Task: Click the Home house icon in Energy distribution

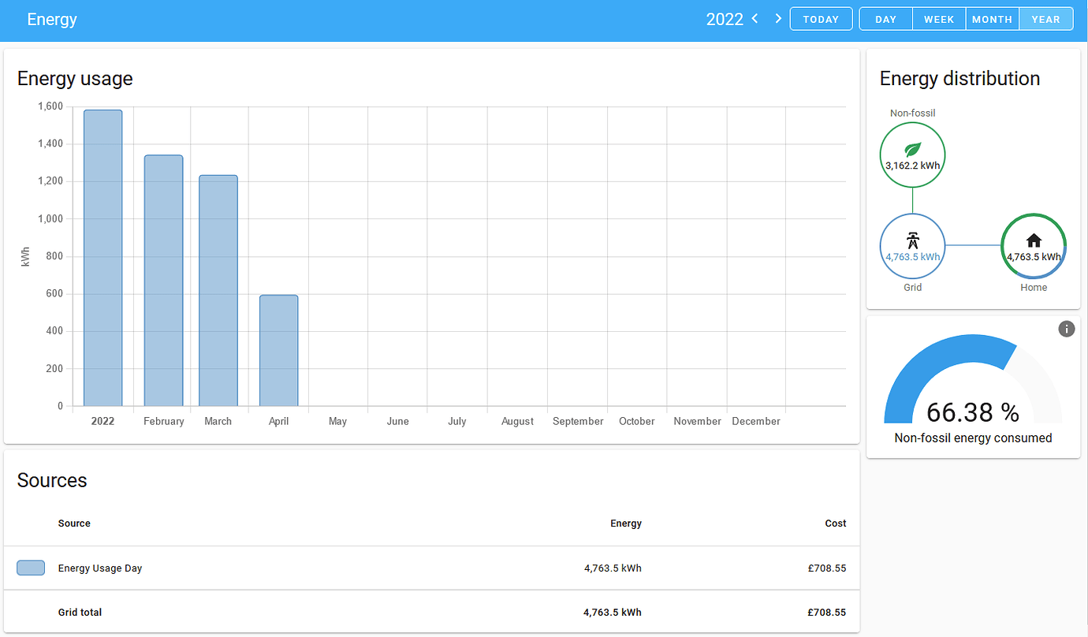Action: point(1034,240)
